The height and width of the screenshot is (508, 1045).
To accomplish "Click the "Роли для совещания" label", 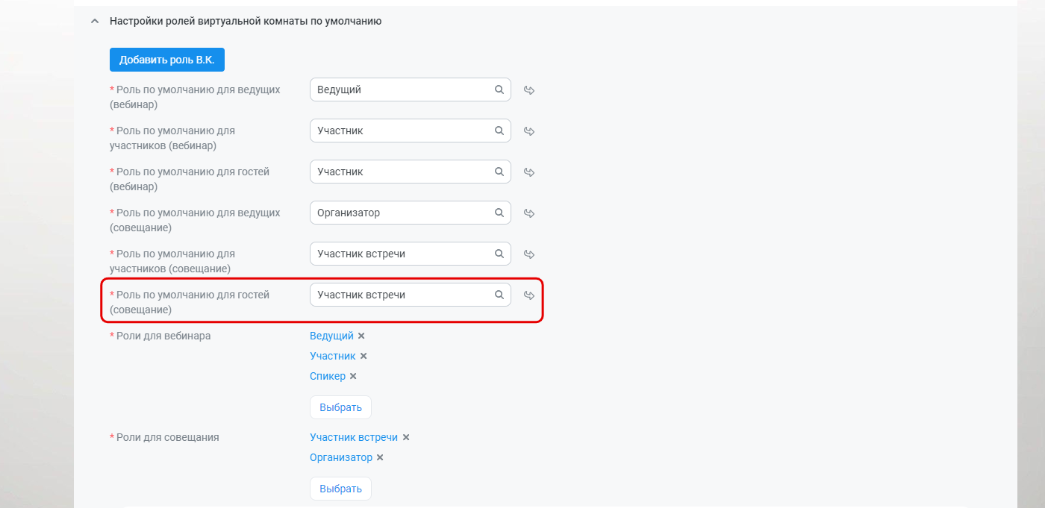I will [x=168, y=437].
